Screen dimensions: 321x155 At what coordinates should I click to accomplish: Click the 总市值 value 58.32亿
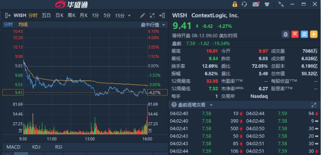pyautogui.click(x=309, y=74)
